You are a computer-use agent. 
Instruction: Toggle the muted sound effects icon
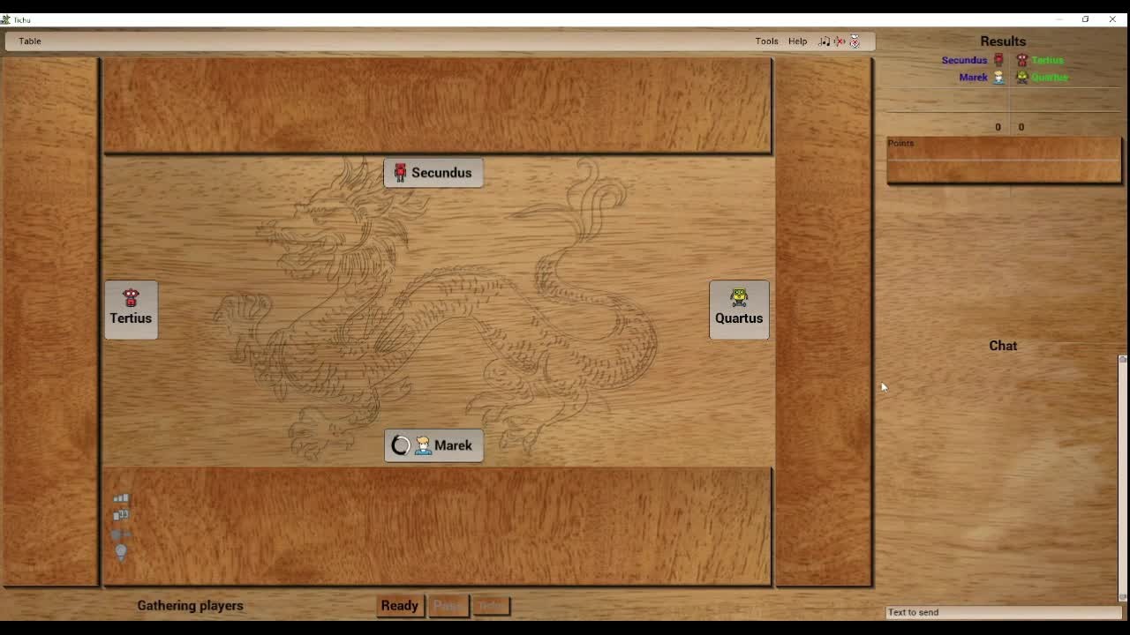pos(840,41)
